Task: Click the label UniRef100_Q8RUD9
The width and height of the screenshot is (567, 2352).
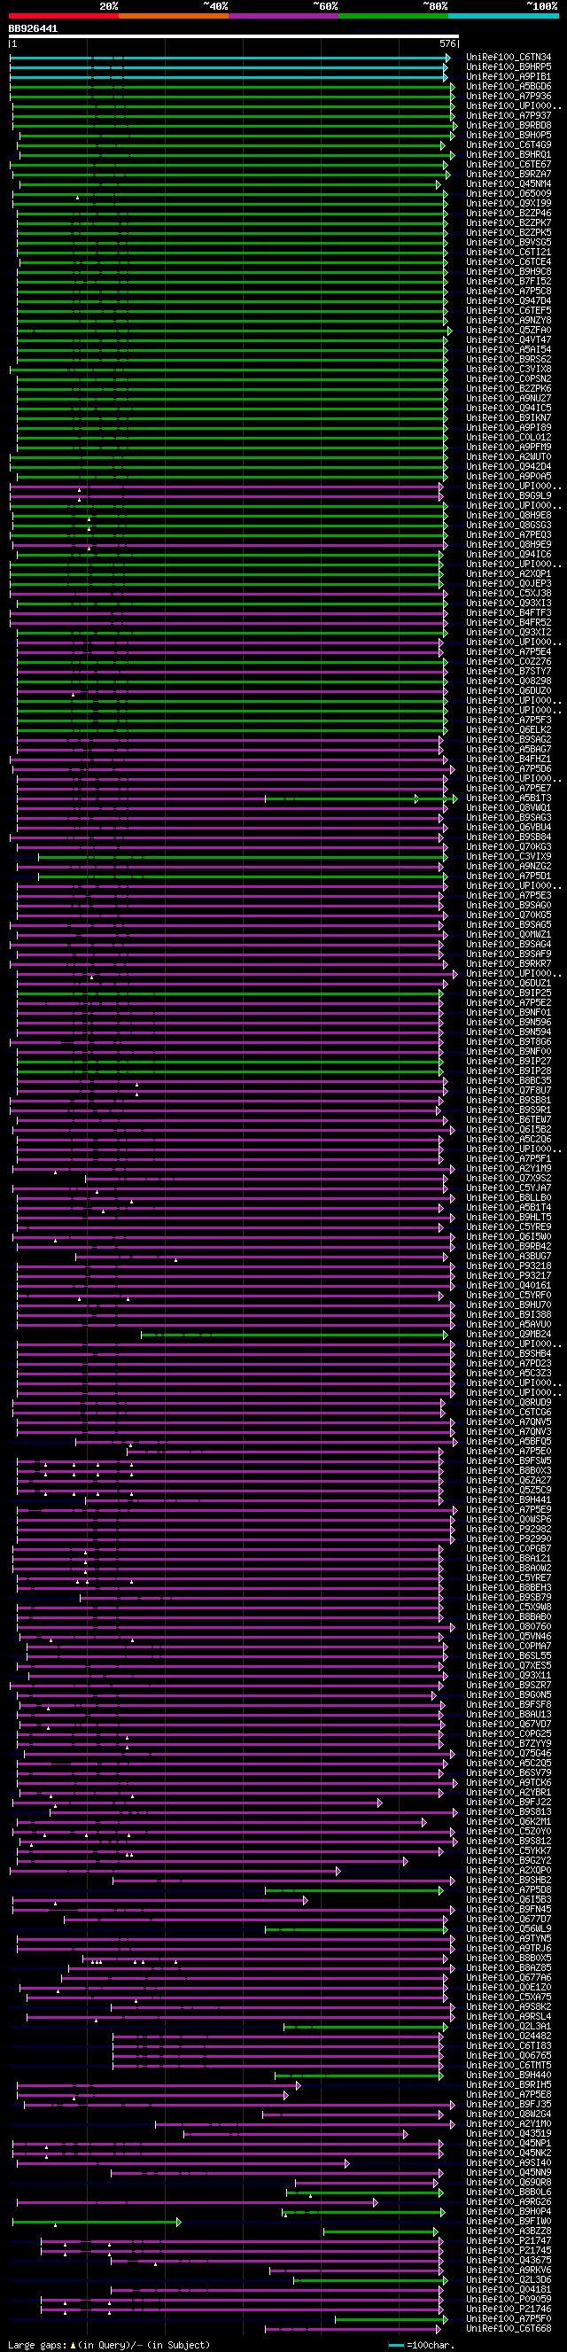Action: coord(509,1401)
